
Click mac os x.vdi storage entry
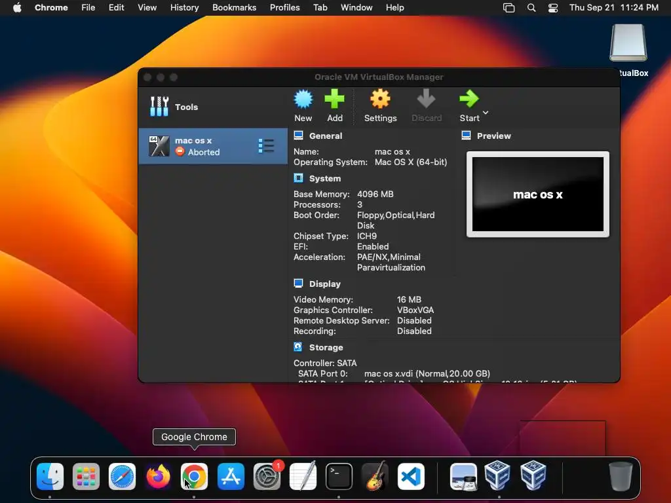pos(427,373)
